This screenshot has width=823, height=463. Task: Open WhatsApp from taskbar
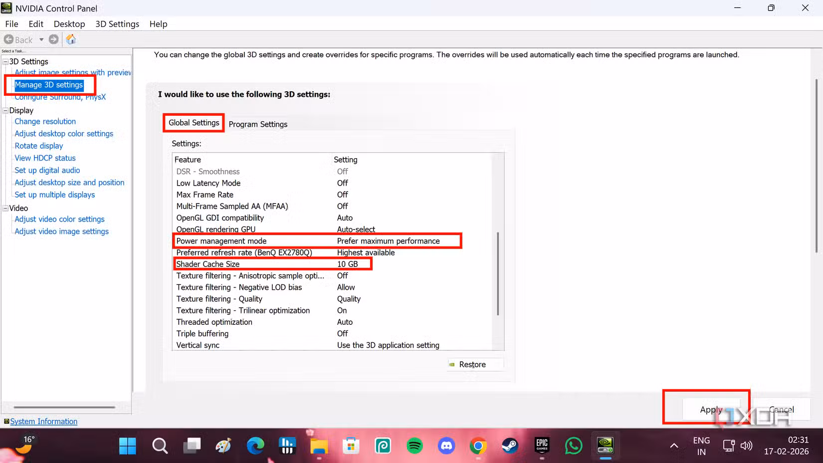[574, 446]
